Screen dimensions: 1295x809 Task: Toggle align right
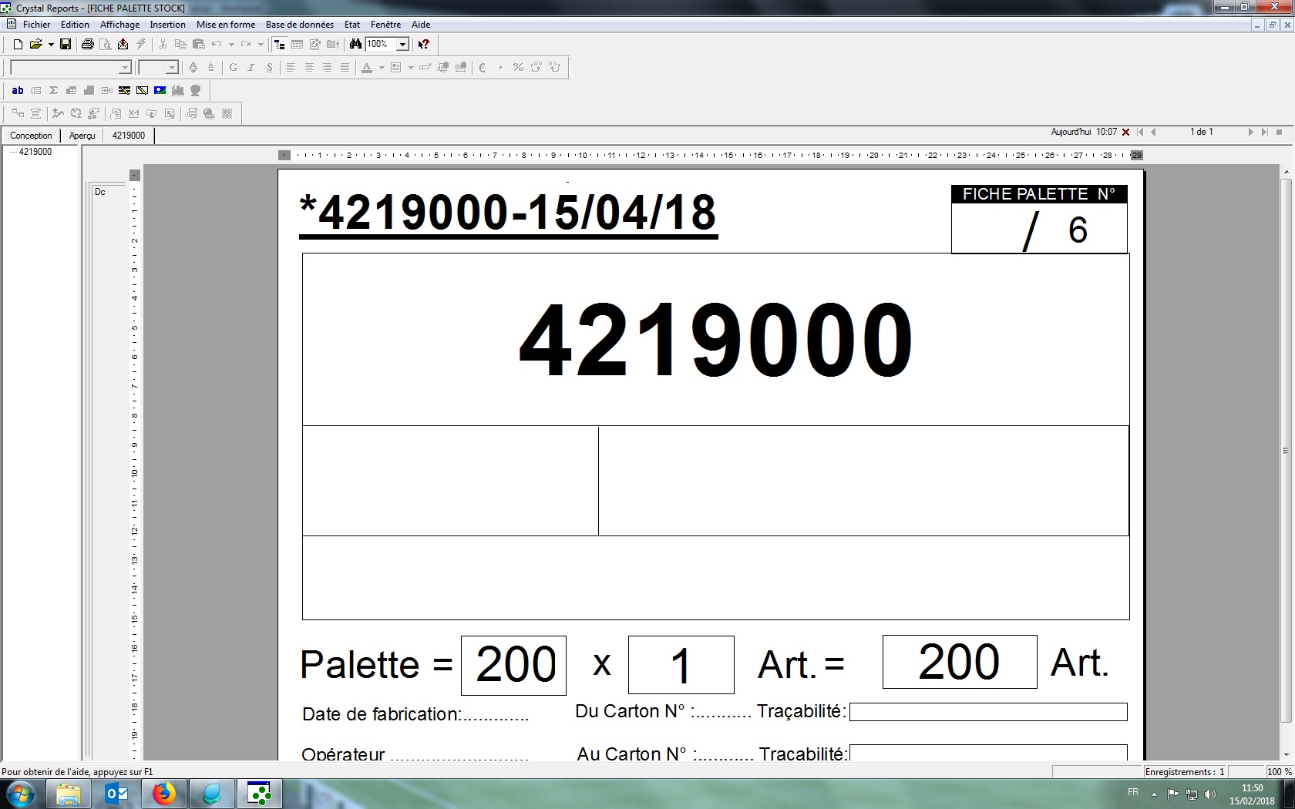click(327, 68)
